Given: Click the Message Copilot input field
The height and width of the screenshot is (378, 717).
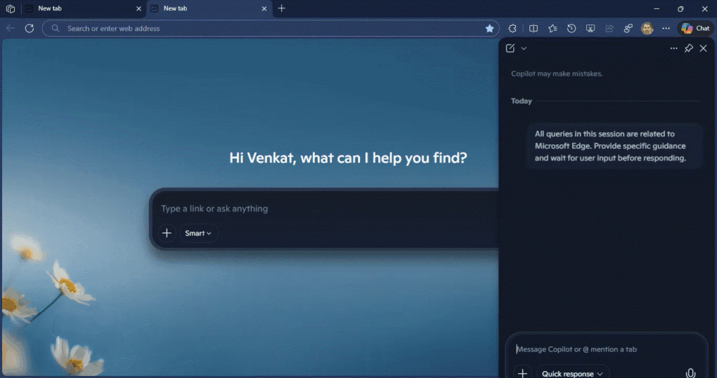Looking at the screenshot, I should [x=606, y=349].
